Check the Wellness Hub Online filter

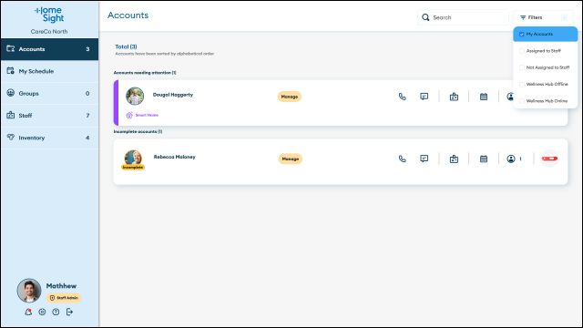(522, 101)
